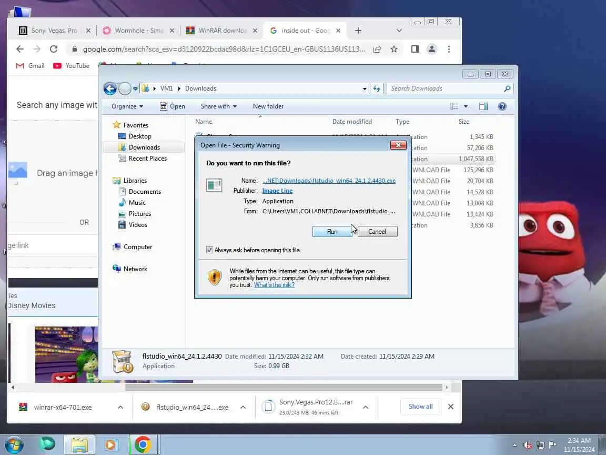Select Recent Places in navigation pane

coord(148,158)
